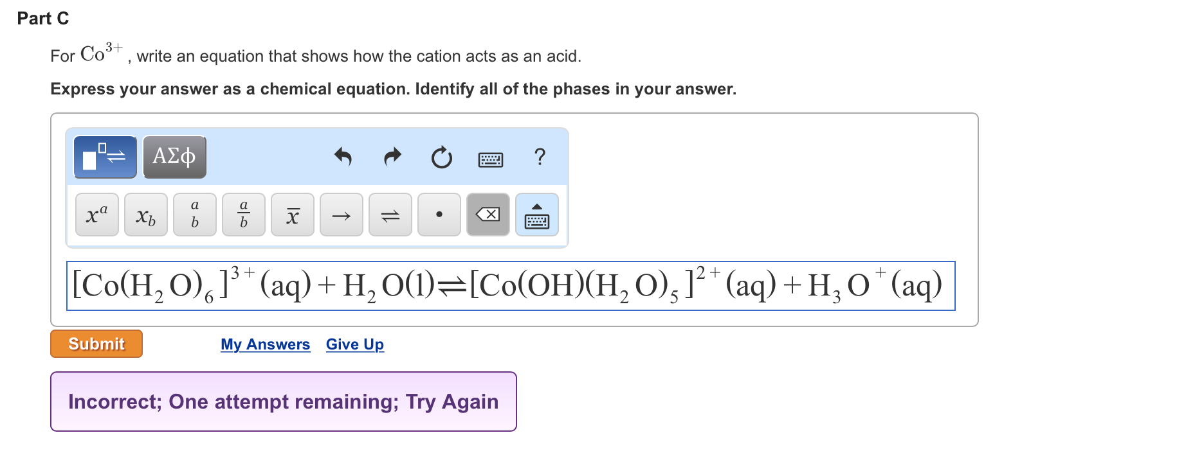Reset the answer with the circular arrow icon
This screenshot has width=1186, height=451.
tap(442, 157)
